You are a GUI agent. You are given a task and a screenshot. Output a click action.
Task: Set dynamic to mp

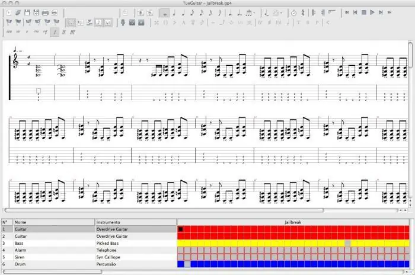click(36, 32)
